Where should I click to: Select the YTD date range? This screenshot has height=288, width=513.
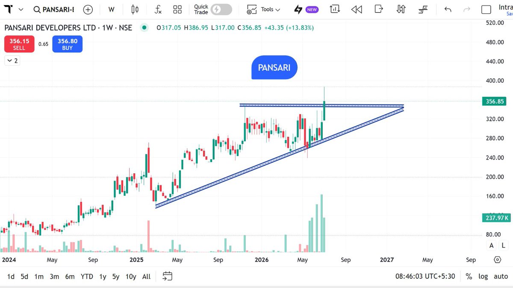click(87, 276)
